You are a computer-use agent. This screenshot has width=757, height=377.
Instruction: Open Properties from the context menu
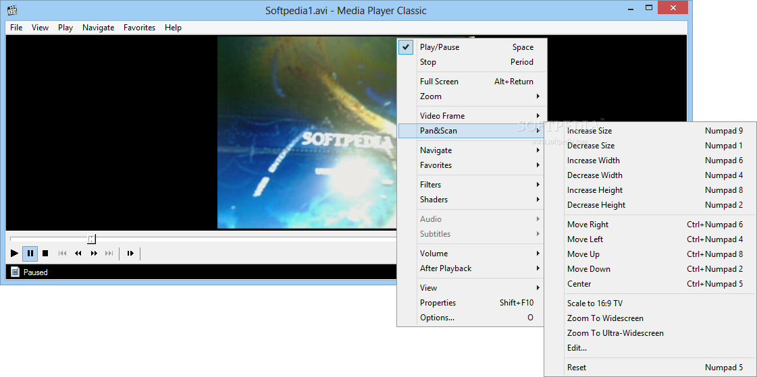(x=473, y=303)
